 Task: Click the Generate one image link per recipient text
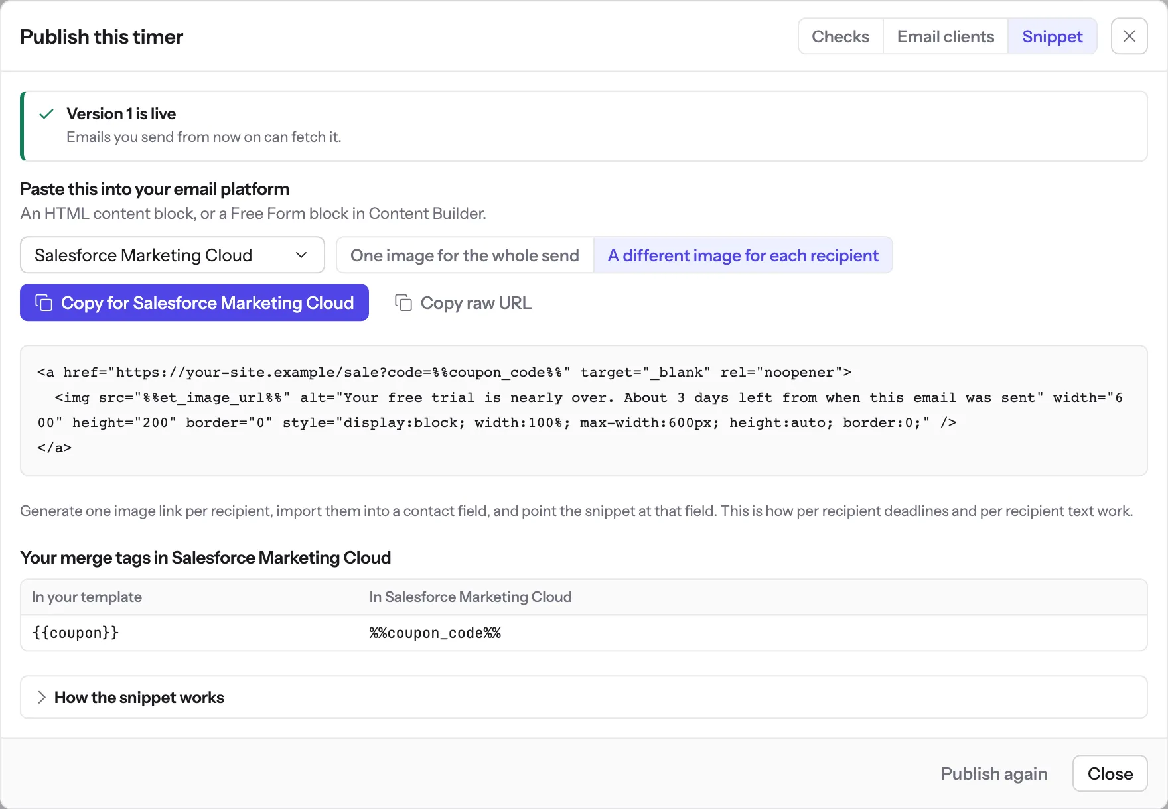pyautogui.click(x=577, y=511)
